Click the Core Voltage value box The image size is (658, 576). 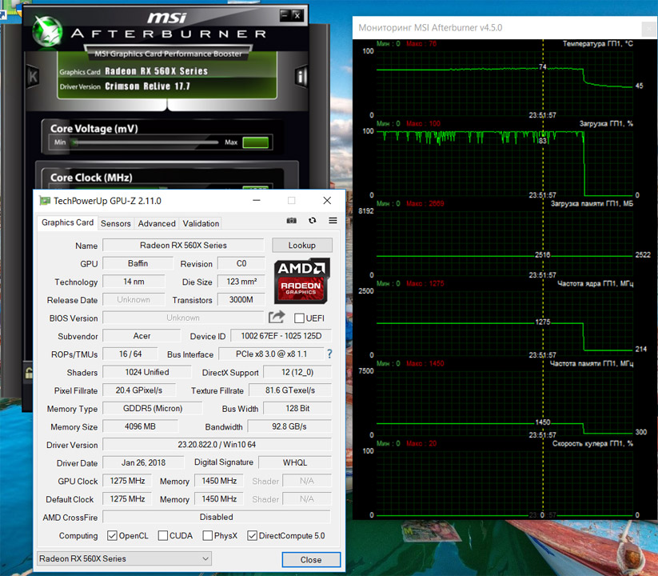coord(256,142)
